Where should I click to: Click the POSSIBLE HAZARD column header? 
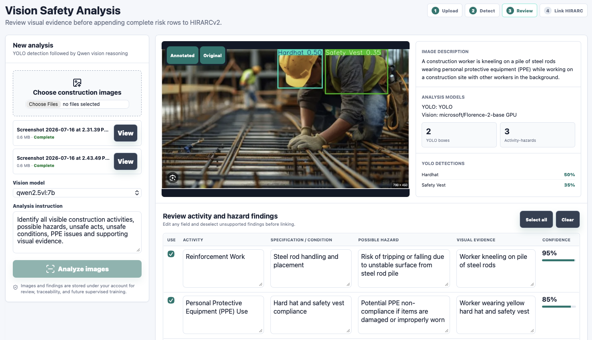378,240
